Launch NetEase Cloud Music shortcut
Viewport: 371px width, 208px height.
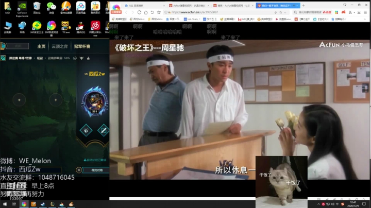click(x=95, y=29)
